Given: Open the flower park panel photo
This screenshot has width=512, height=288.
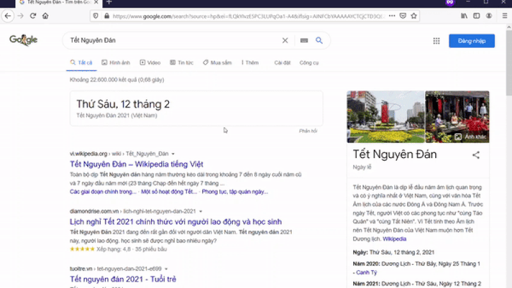Looking at the screenshot, I should [x=386, y=117].
